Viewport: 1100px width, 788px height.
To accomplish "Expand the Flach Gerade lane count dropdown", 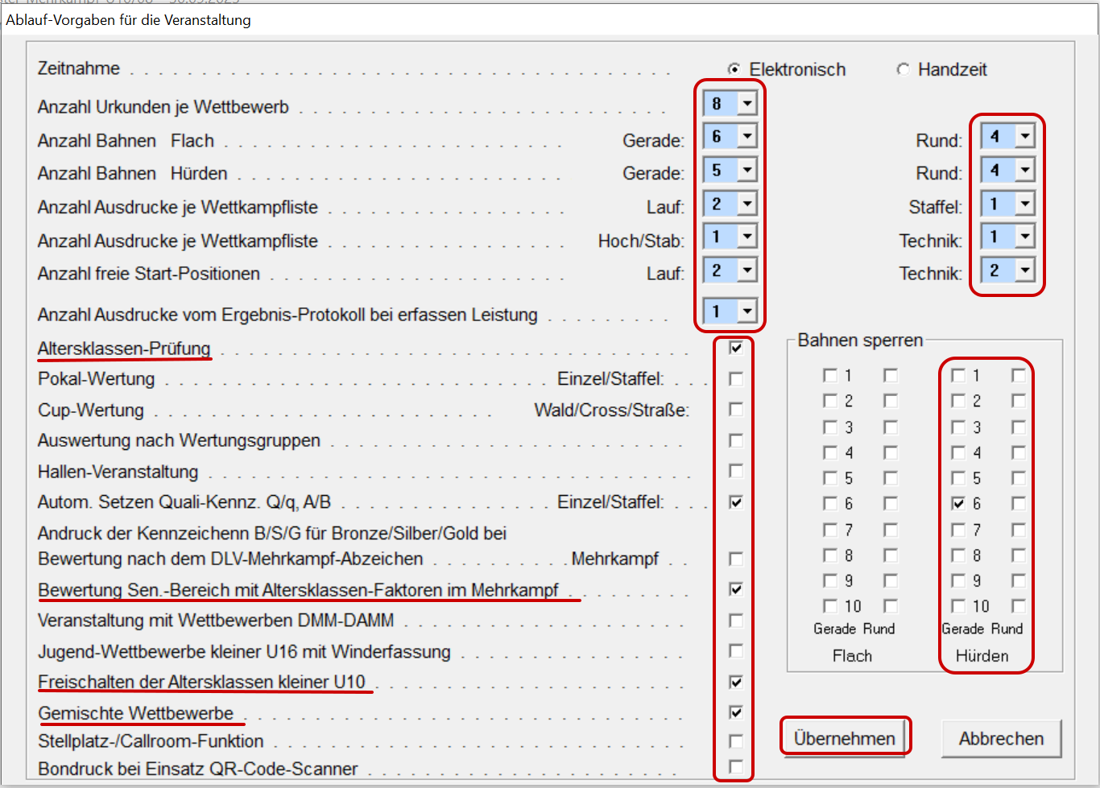I will tap(747, 137).
